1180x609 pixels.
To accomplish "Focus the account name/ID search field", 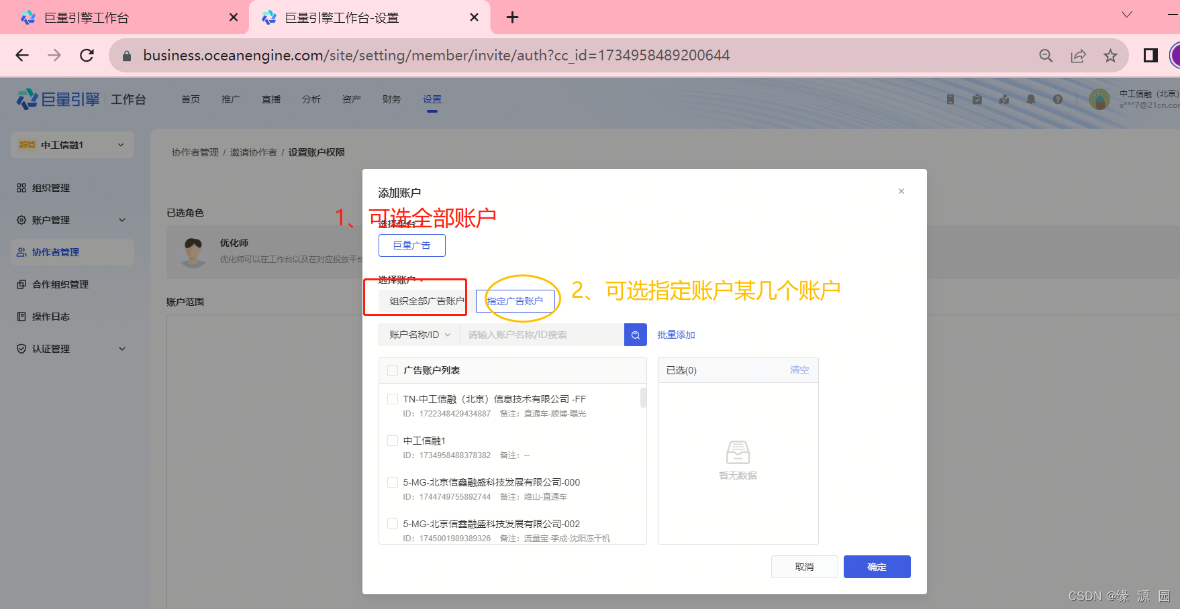I will 542,335.
